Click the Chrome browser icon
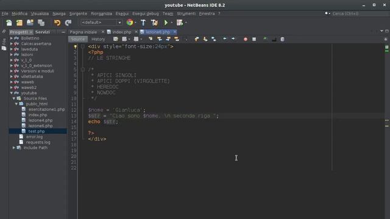This screenshot has height=219, width=390. pyautogui.click(x=130, y=23)
